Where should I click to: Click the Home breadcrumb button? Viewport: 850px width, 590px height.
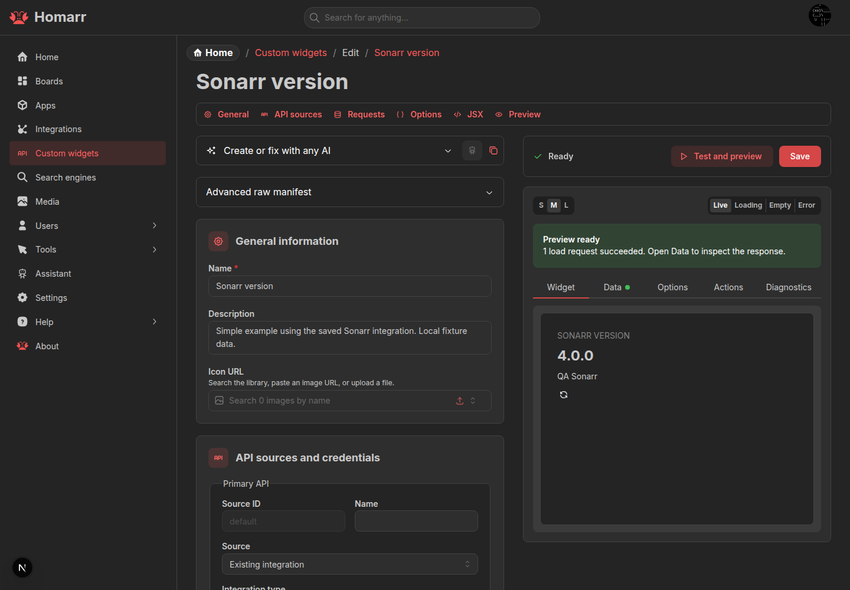pyautogui.click(x=213, y=53)
